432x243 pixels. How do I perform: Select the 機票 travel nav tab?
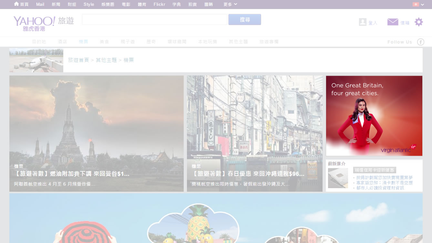click(83, 42)
